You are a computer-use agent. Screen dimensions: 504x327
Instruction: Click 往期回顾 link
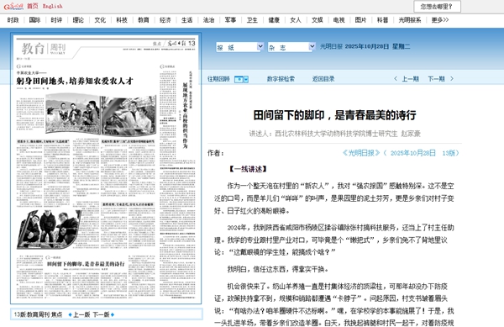[218, 79]
